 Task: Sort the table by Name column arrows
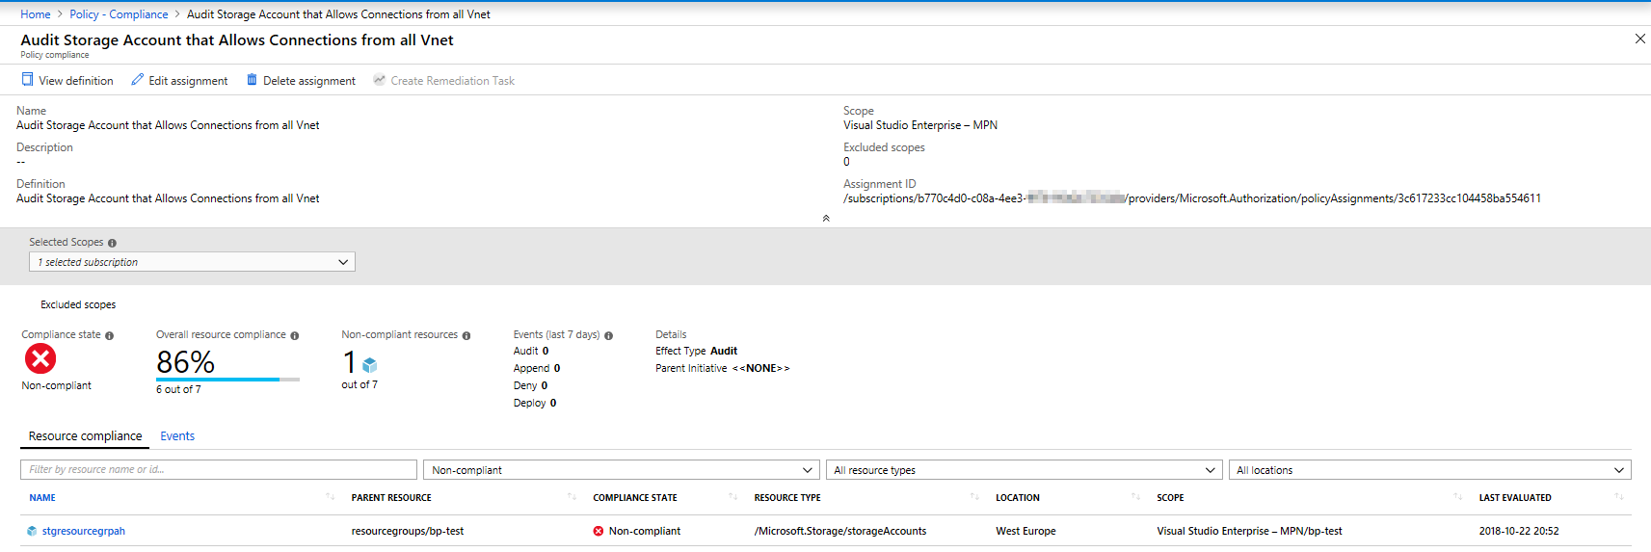tap(330, 497)
